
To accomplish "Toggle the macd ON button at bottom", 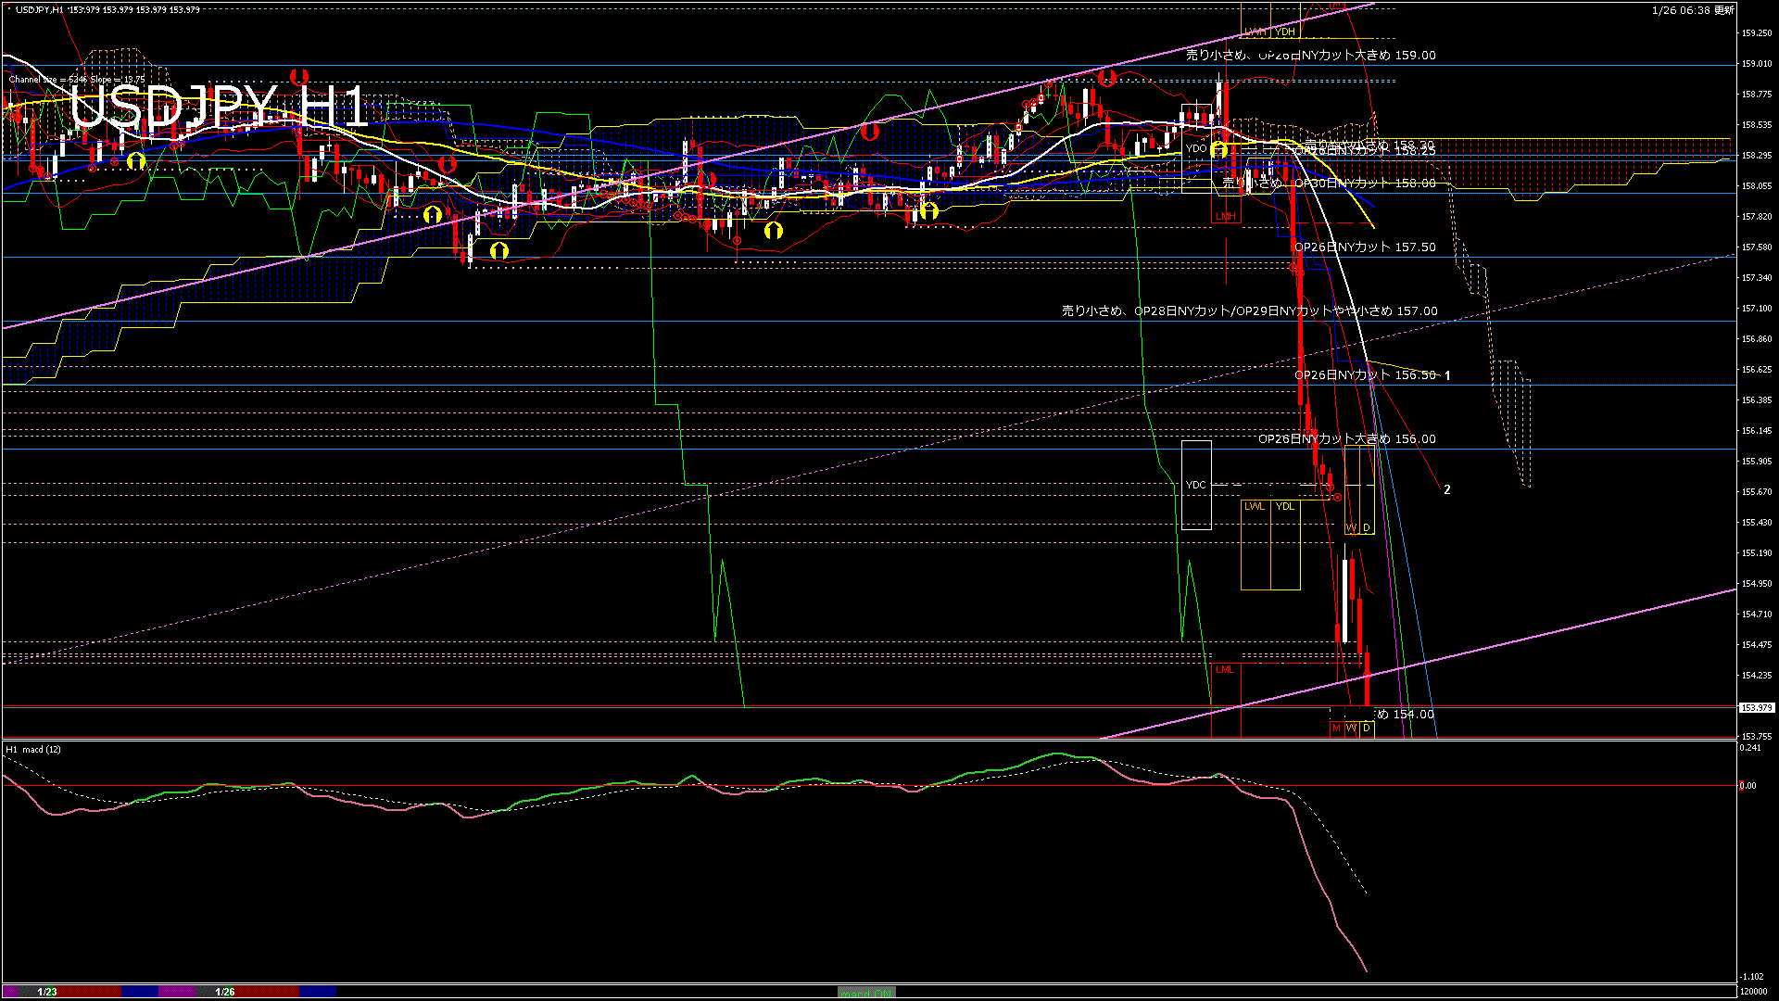I will click(x=866, y=993).
